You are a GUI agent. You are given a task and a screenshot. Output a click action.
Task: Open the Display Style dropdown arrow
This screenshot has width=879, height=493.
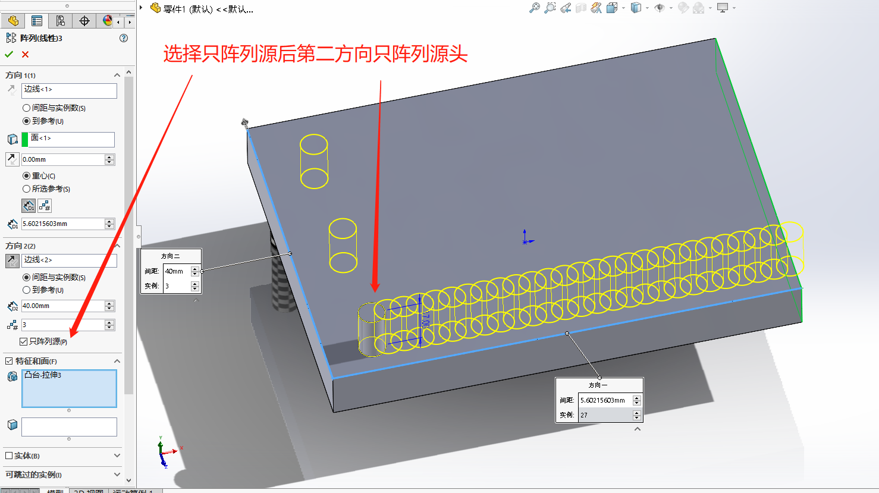pos(647,8)
